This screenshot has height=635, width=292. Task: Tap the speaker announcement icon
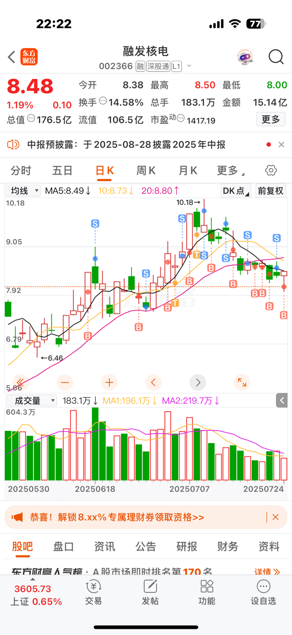[x=13, y=144]
